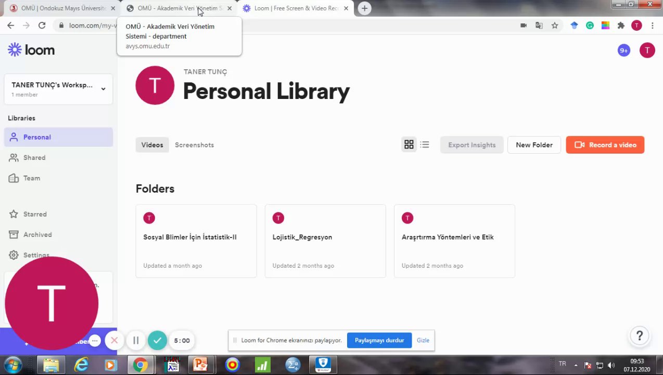The image size is (663, 375).
Task: Open the TANER TUNÇ's Workspace dropdown
Action: pyautogui.click(x=58, y=89)
